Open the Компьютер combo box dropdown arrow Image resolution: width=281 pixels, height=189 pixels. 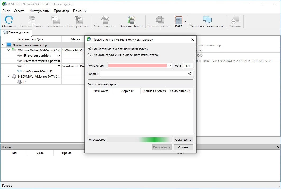tap(170, 66)
